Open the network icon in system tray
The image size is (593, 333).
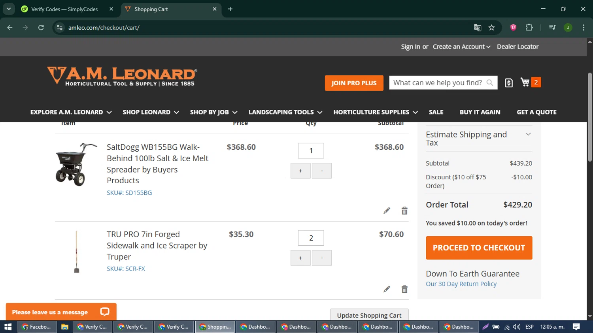coord(507,327)
